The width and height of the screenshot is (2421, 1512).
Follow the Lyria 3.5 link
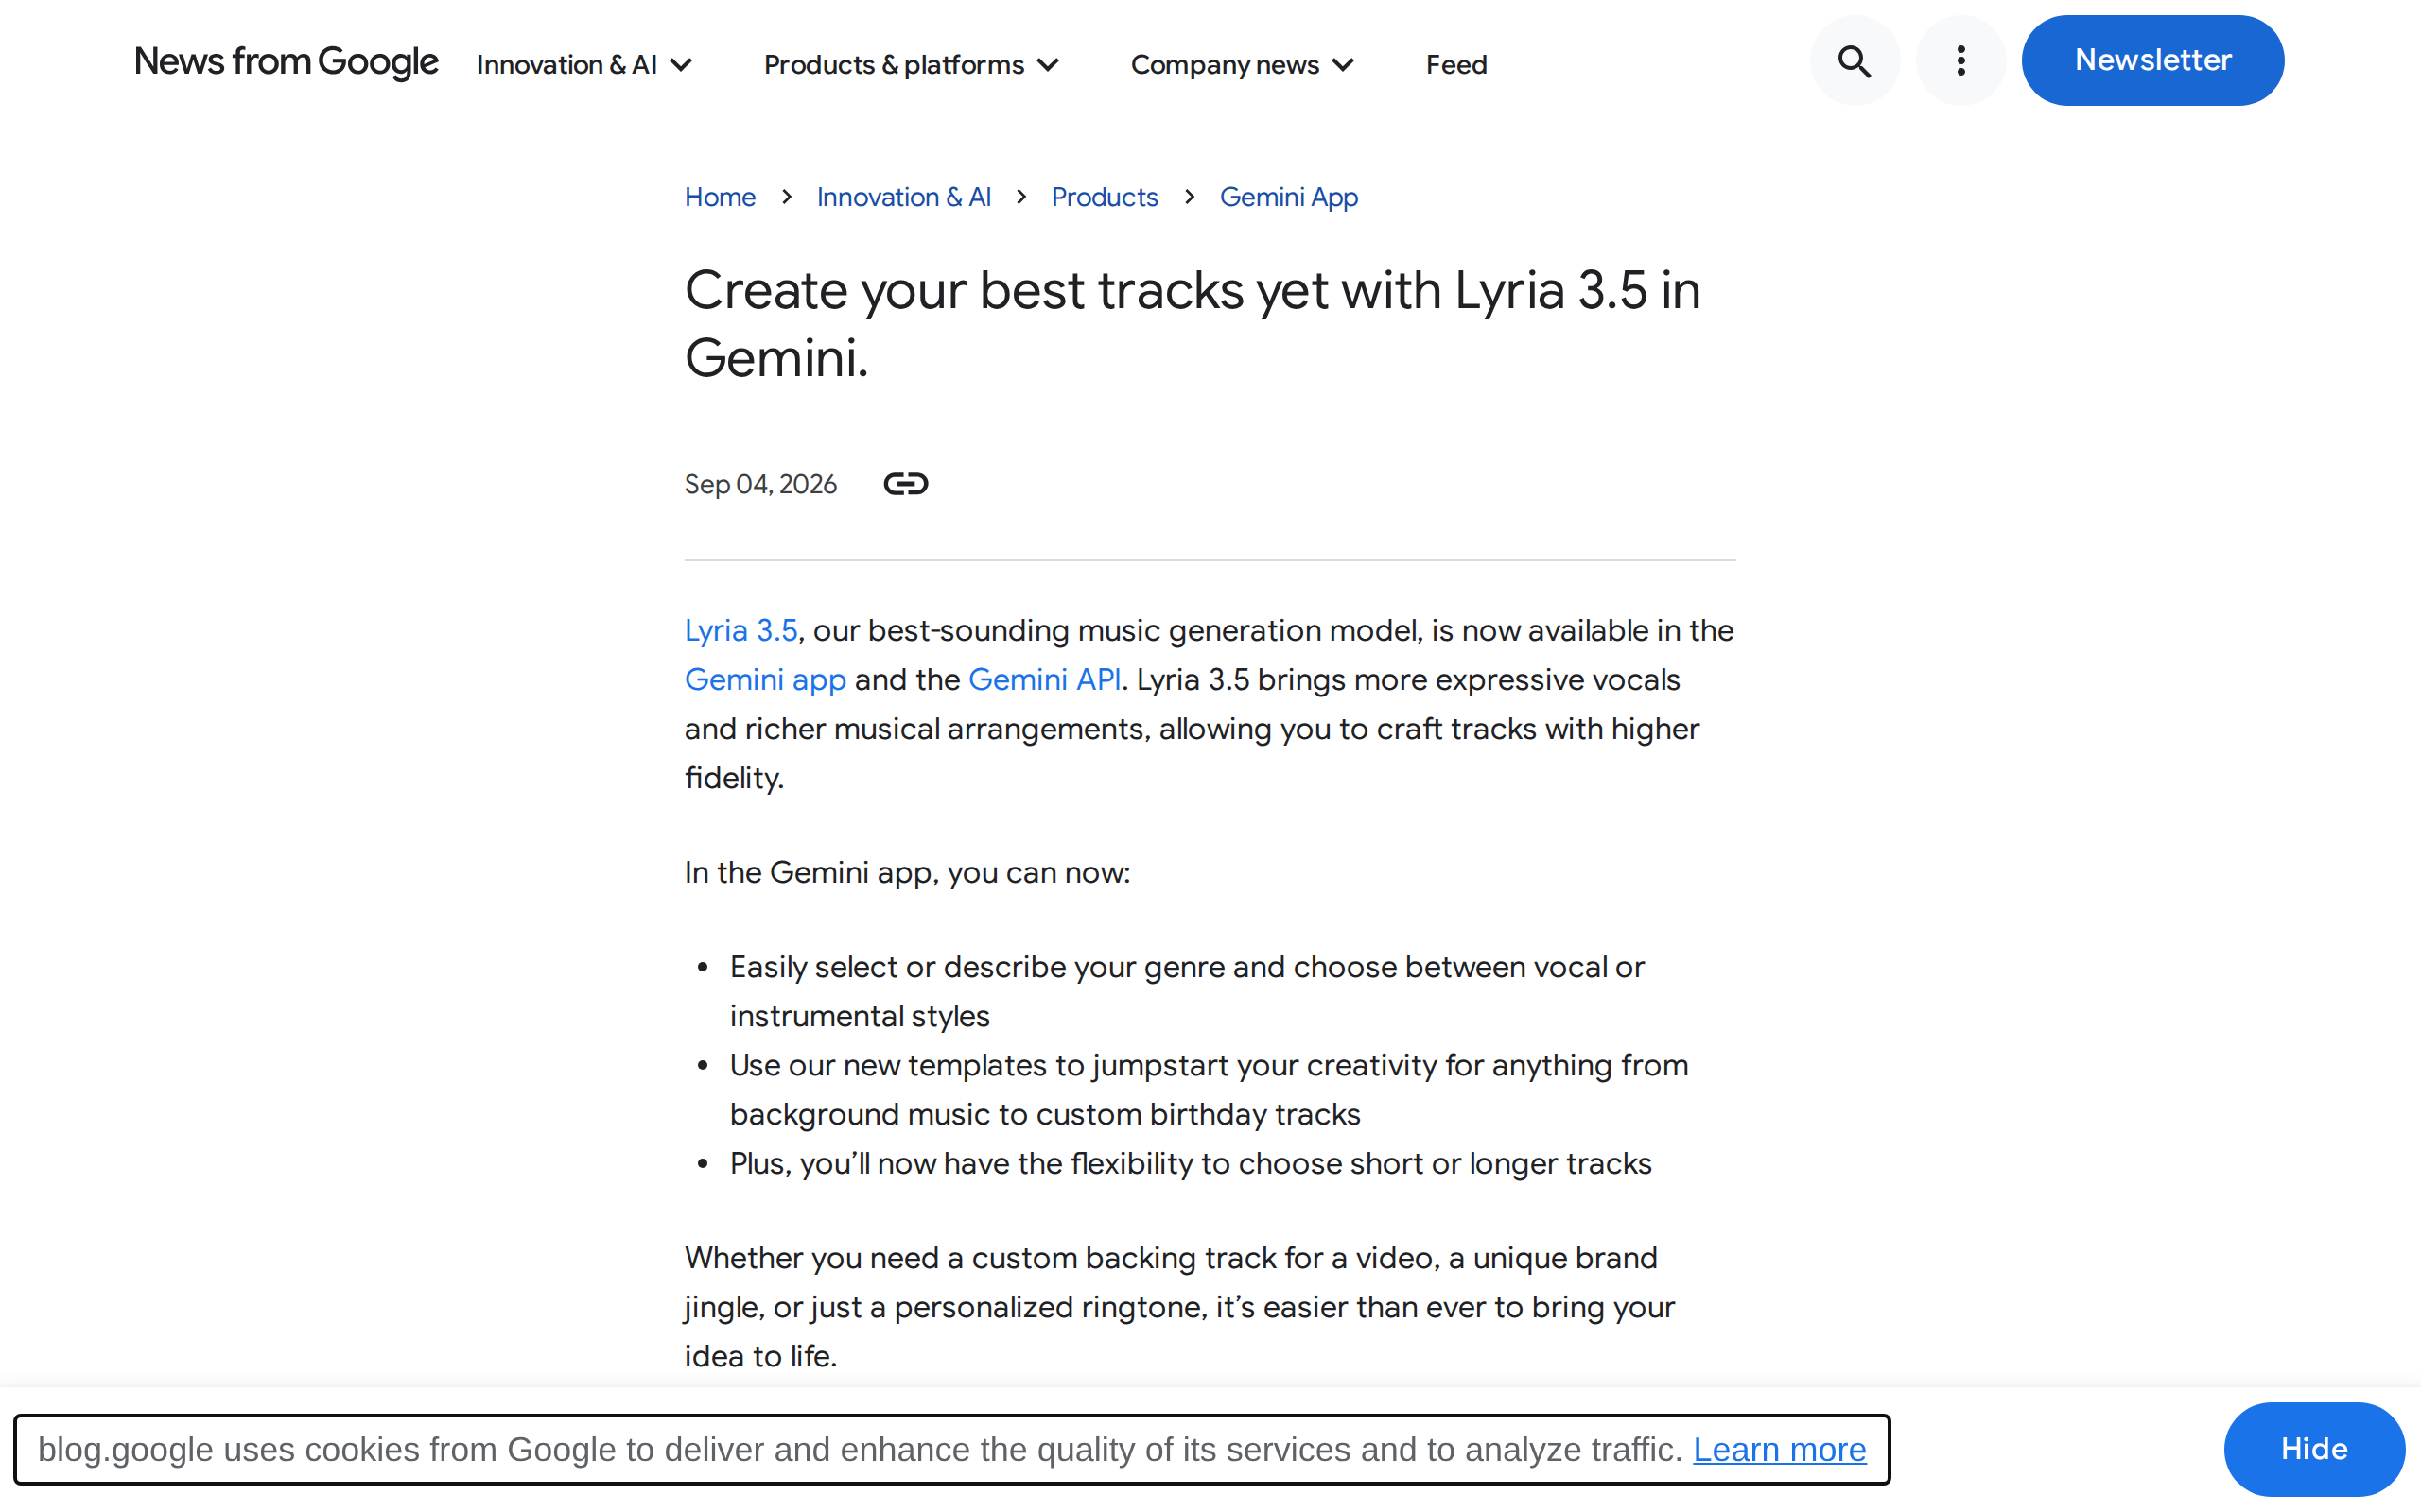click(x=740, y=631)
